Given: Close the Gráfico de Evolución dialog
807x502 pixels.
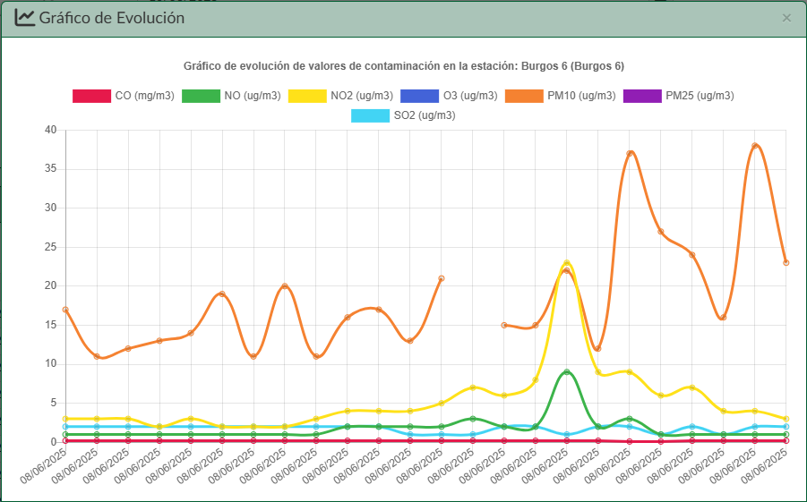Looking at the screenshot, I should click(786, 18).
